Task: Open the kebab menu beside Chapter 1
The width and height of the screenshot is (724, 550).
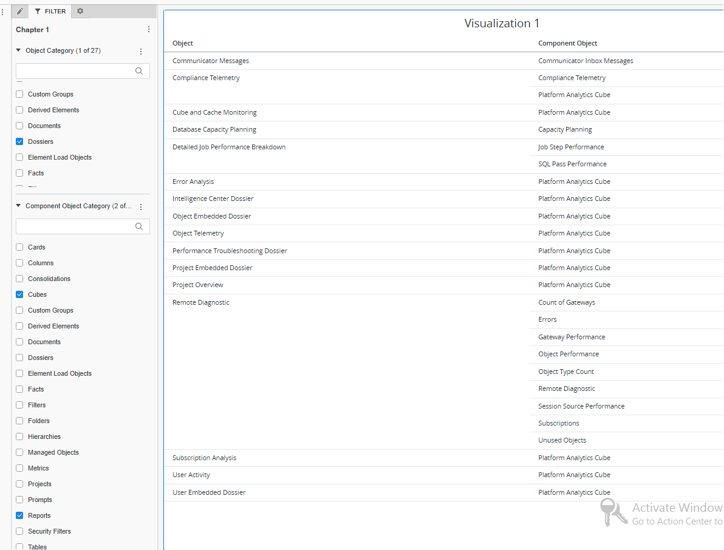Action: point(149,29)
